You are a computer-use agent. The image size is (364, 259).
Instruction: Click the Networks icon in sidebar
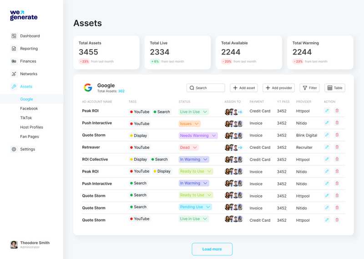pos(14,74)
